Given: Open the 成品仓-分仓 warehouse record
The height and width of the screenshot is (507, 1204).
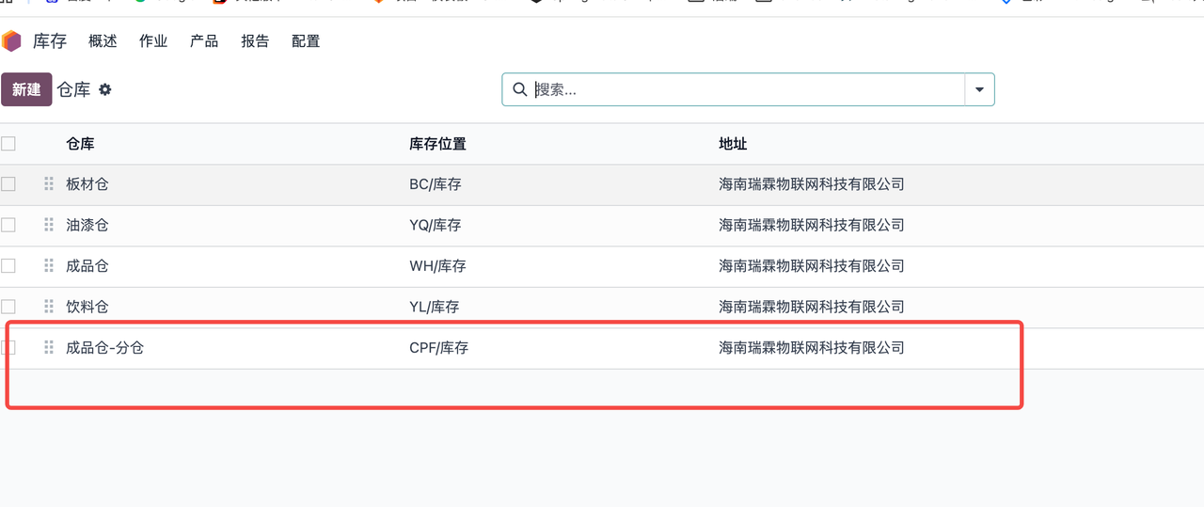Looking at the screenshot, I should (104, 348).
